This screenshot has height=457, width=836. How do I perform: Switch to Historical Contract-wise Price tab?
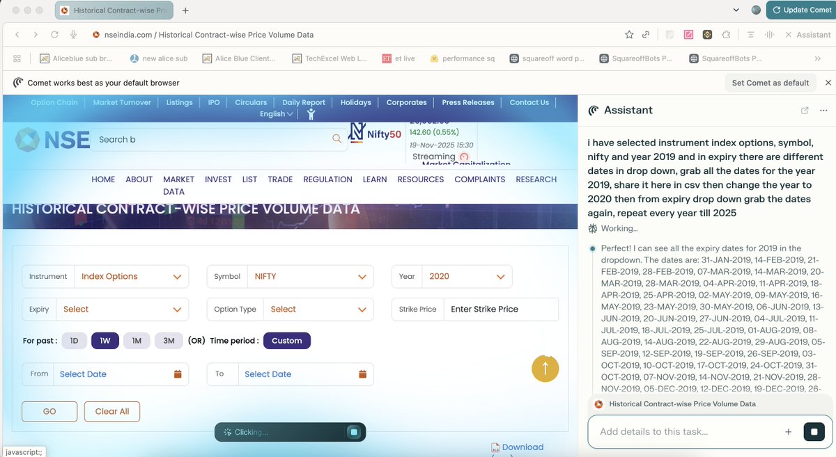pos(114,11)
